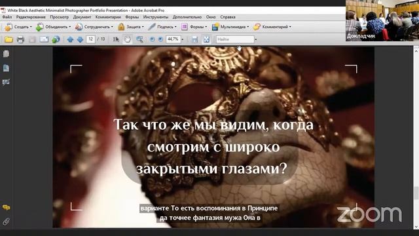419x236 pixels.
Task: Open the Создать dropdown button
Action: click(18, 27)
